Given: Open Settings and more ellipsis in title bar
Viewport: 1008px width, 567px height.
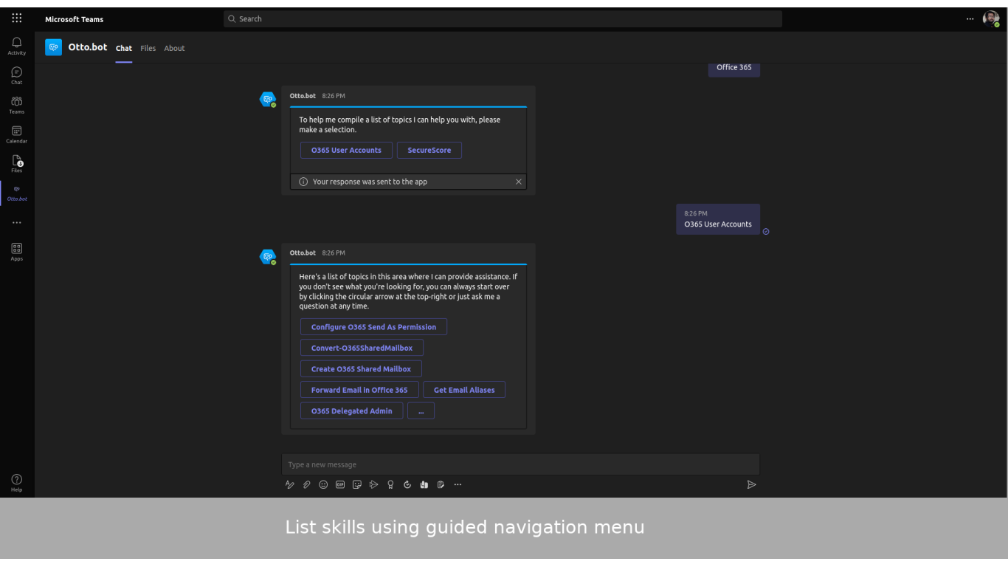Looking at the screenshot, I should [970, 19].
